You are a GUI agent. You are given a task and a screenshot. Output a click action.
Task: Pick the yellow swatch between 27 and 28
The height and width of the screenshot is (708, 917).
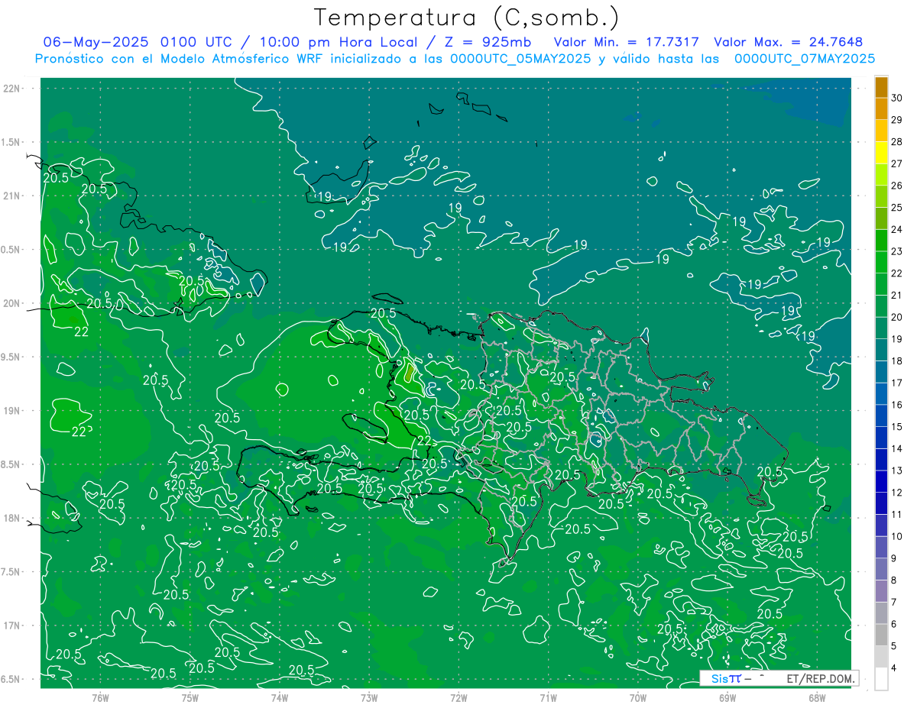click(881, 152)
